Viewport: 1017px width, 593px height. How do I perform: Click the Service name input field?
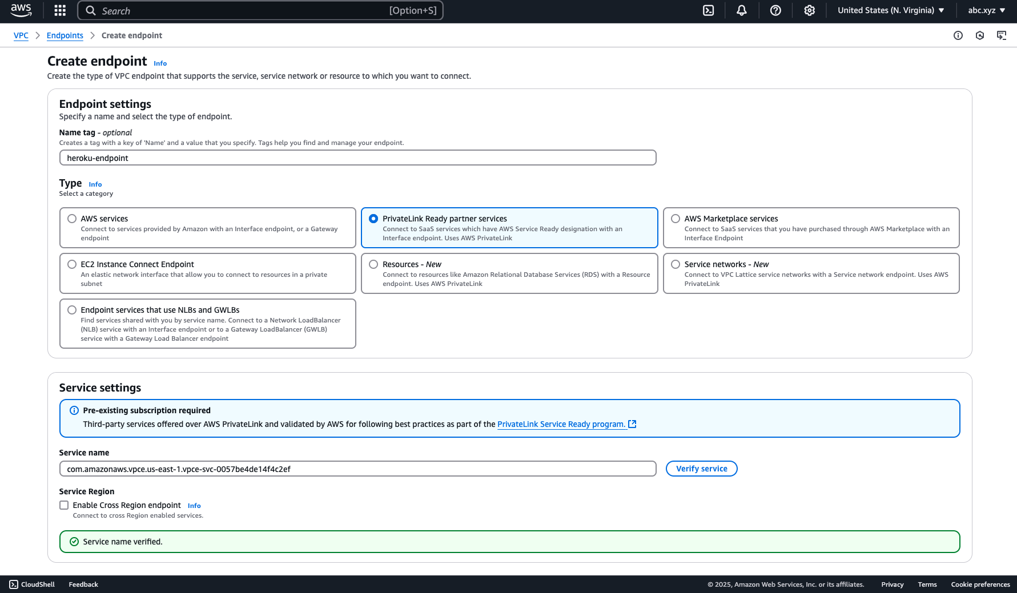coord(357,469)
